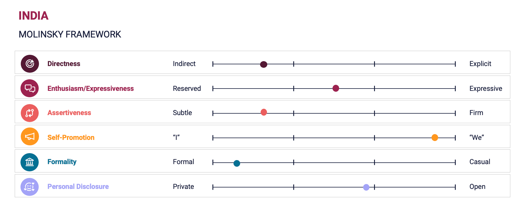Click the Self-Promotion megaphone icon
Viewport: 523px width, 214px height.
coord(30,136)
